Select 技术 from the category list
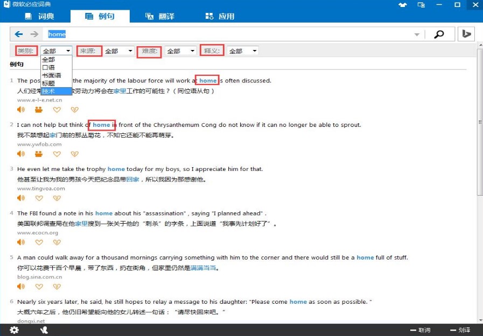Screen dimensions: 483x336 (x=48, y=91)
